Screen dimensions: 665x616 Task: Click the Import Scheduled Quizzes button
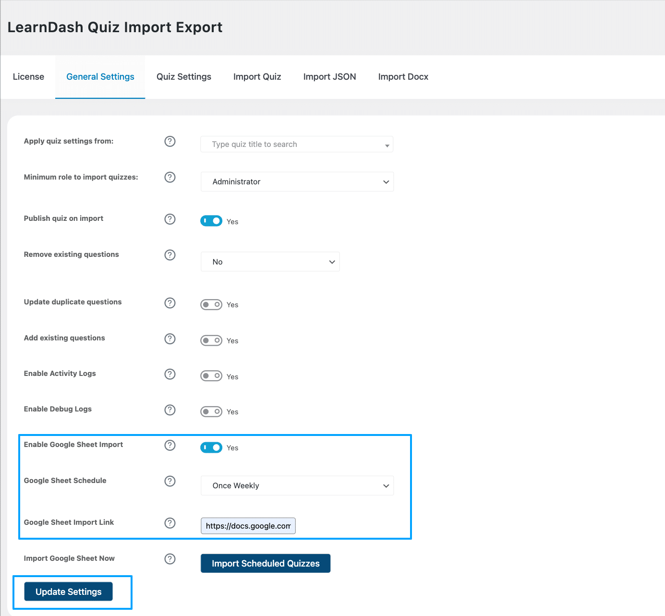click(x=266, y=563)
